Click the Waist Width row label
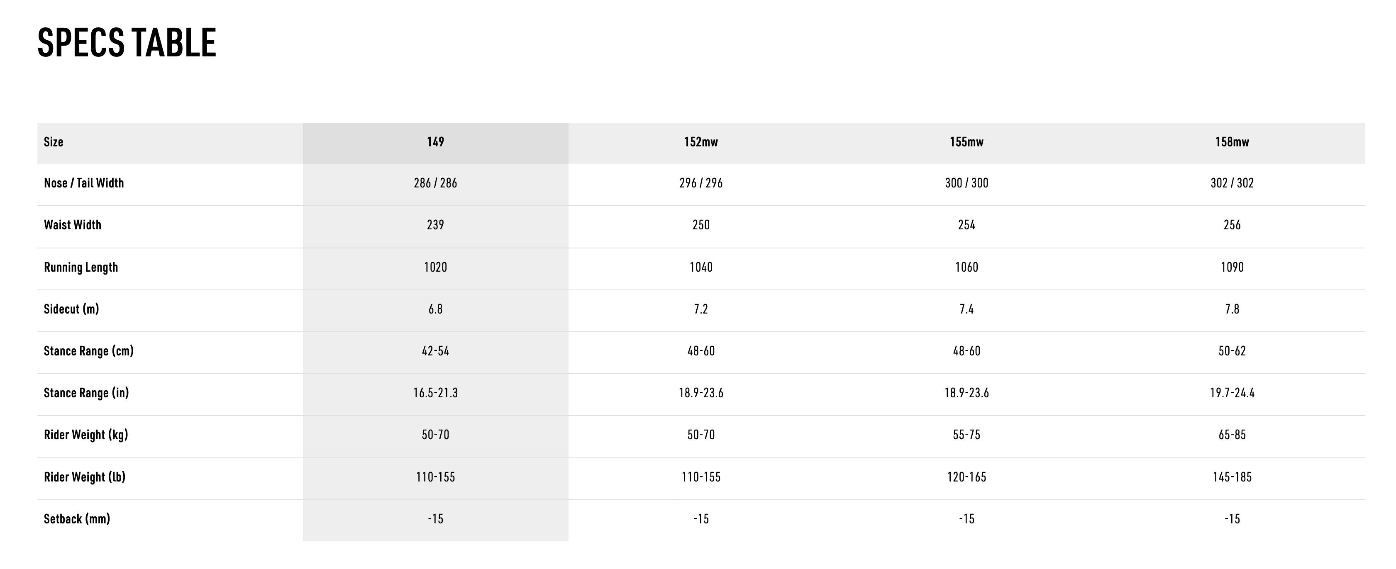1396x569 pixels. [73, 225]
